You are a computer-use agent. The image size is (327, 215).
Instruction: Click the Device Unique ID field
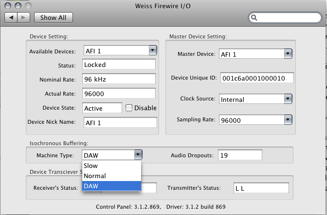coord(256,78)
